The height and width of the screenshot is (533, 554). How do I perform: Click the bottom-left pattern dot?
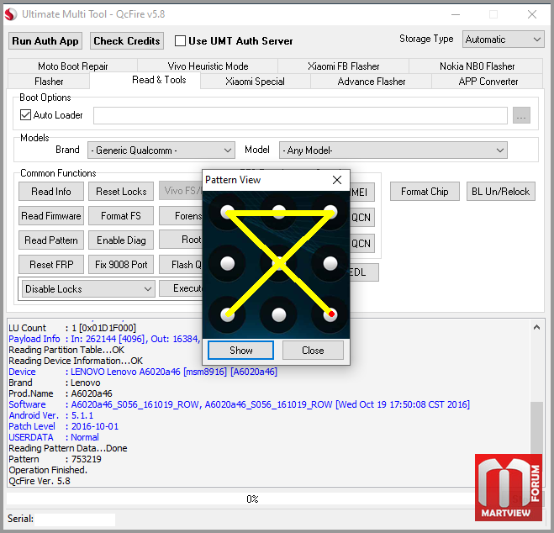click(x=227, y=314)
